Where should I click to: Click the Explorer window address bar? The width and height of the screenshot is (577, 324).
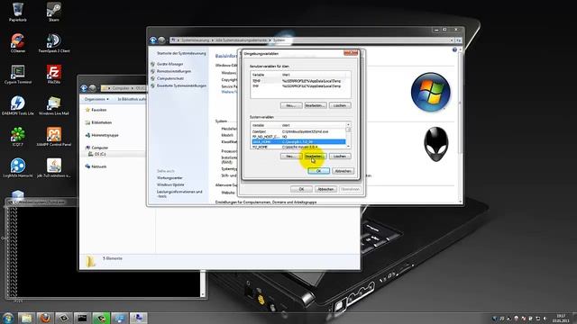point(124,88)
